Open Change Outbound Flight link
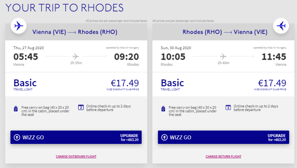297x168 pixels. coord(76,156)
